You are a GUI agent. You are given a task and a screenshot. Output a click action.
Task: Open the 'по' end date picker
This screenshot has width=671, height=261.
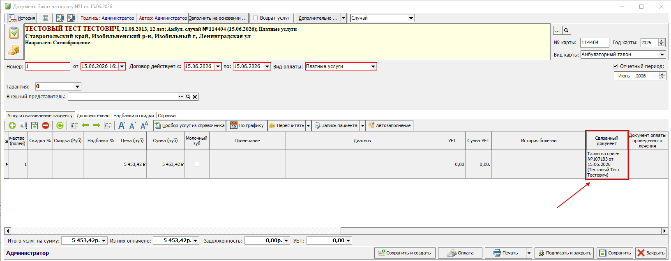267,66
